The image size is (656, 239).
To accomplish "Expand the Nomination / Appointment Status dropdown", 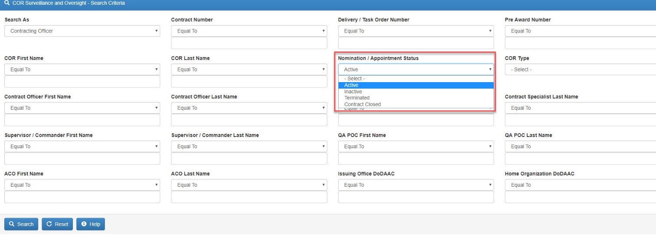I will [x=415, y=70].
